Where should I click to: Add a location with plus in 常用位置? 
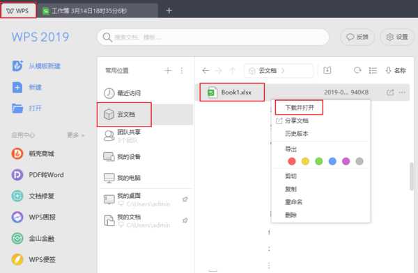168,71
